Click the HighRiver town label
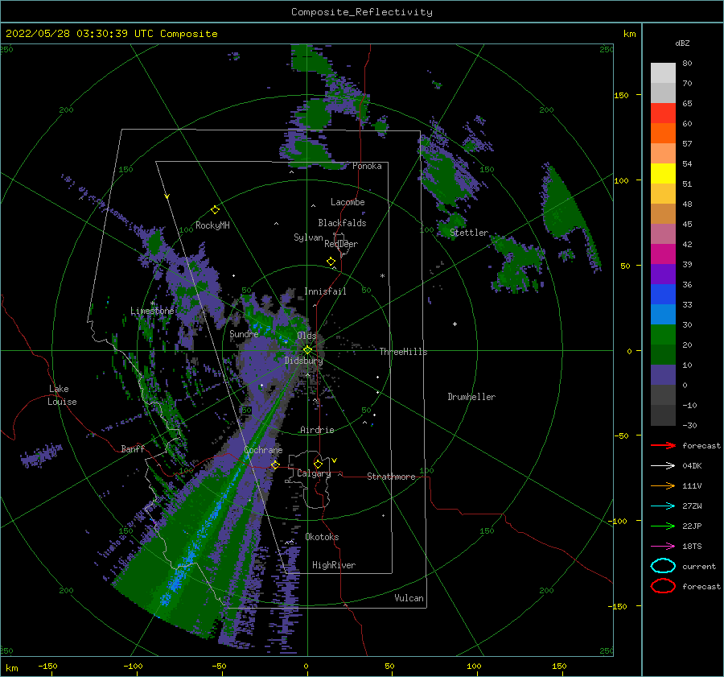 tap(334, 565)
